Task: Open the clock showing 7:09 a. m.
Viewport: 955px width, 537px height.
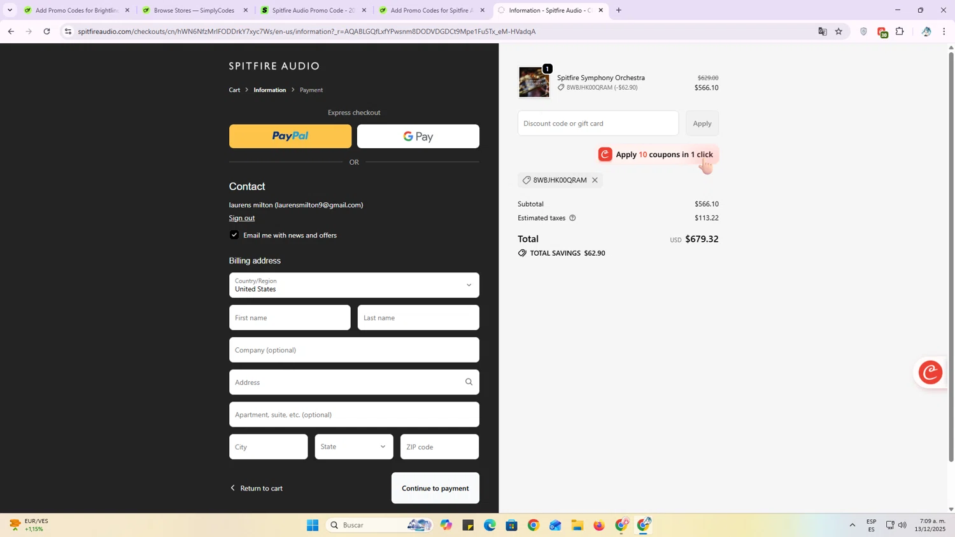Action: 930,525
